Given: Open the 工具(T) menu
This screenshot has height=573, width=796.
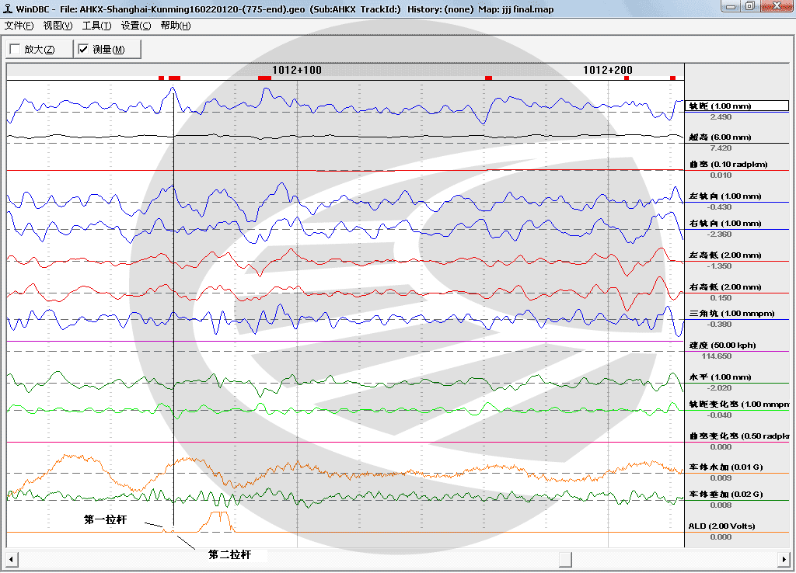Looking at the screenshot, I should [x=96, y=26].
